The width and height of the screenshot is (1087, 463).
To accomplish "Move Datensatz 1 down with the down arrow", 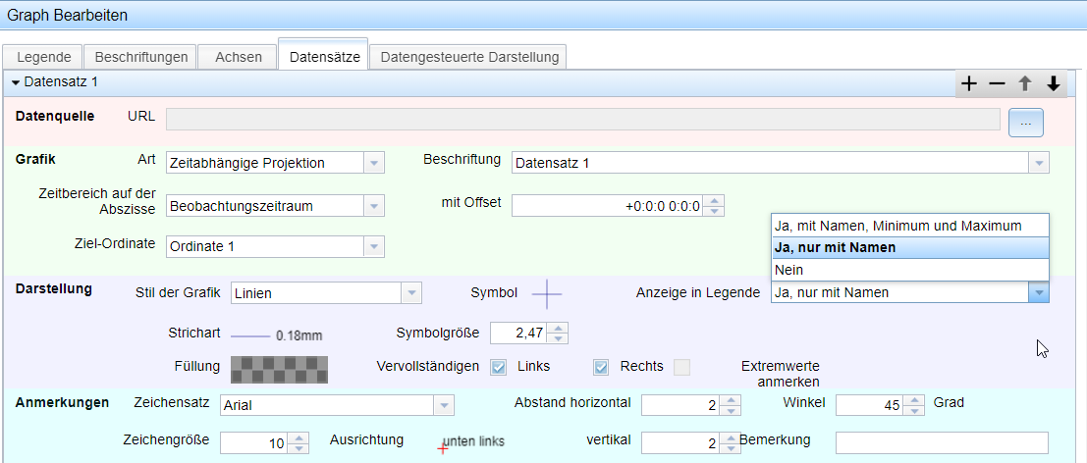I will pyautogui.click(x=1053, y=83).
